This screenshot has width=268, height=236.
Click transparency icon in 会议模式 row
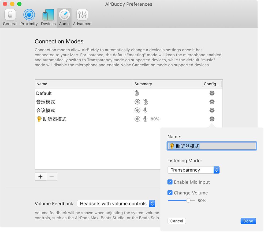(137, 110)
